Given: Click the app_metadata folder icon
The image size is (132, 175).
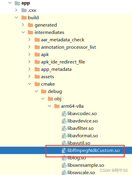Looking at the screenshot, I should point(37,69).
